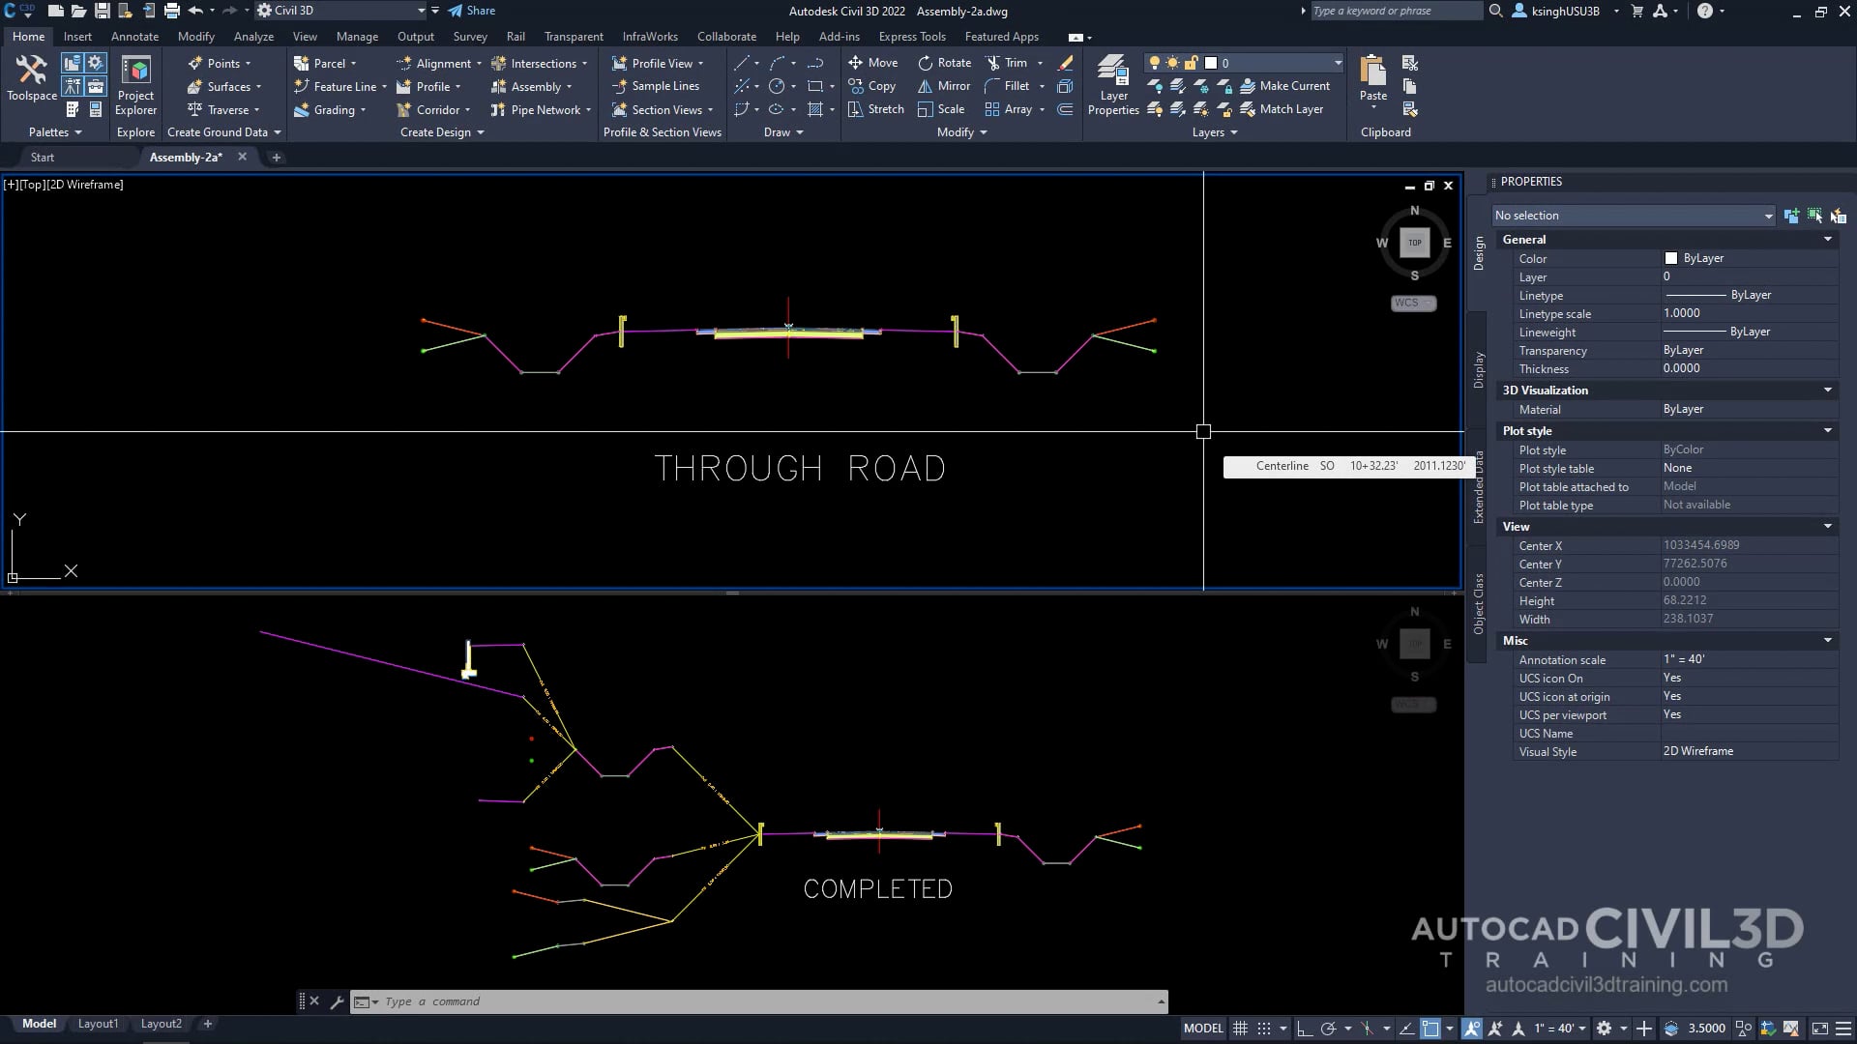Open the Layout1 tab
1857x1044 pixels.
click(98, 1023)
